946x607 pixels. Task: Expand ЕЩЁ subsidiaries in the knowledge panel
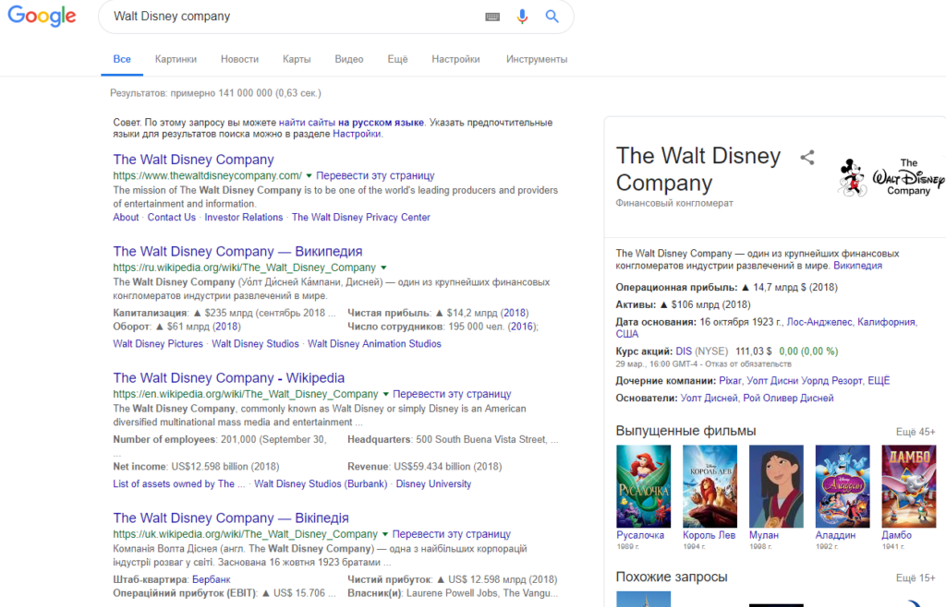tap(879, 381)
